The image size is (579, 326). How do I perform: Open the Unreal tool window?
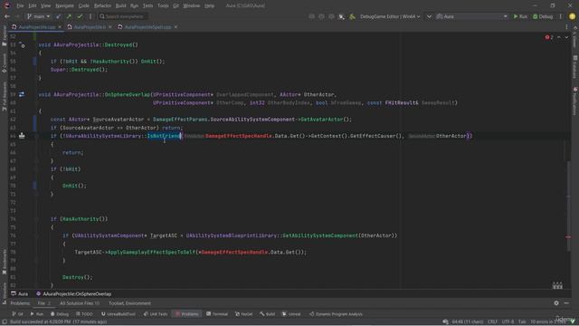[291, 314]
